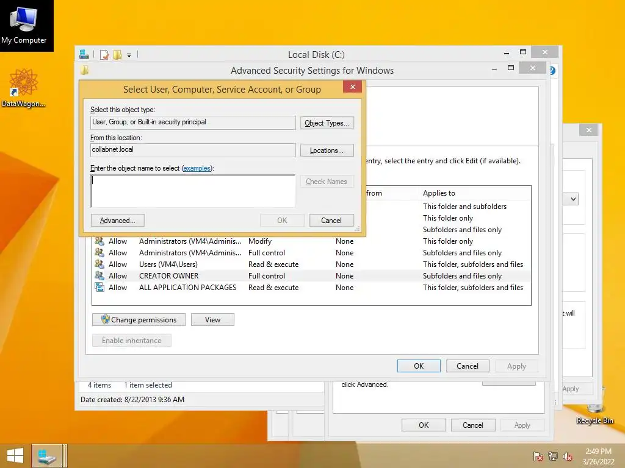Select Properties icon in Local Disk toolbar
Image resolution: width=625 pixels, height=468 pixels.
tap(104, 54)
